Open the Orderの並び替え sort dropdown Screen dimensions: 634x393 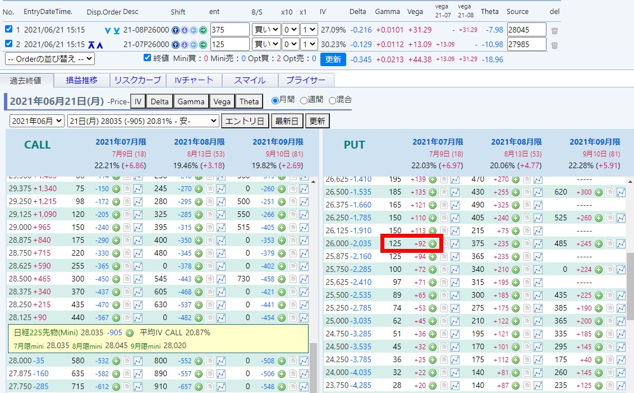(50, 59)
